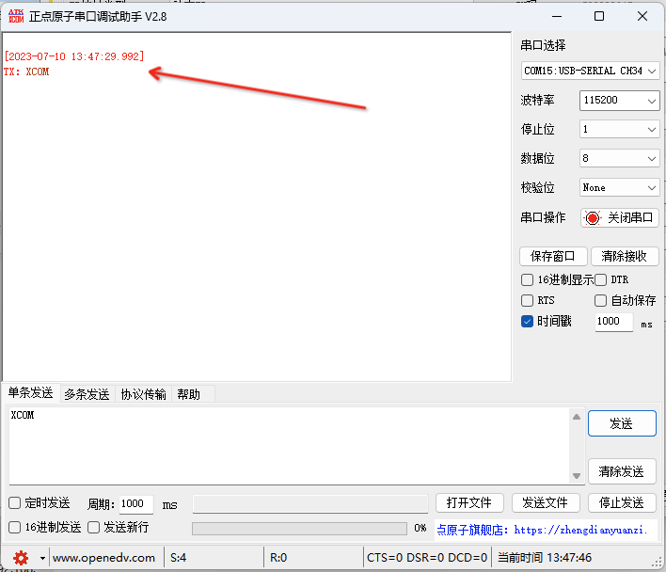Click the red serial port status indicator

point(592,218)
